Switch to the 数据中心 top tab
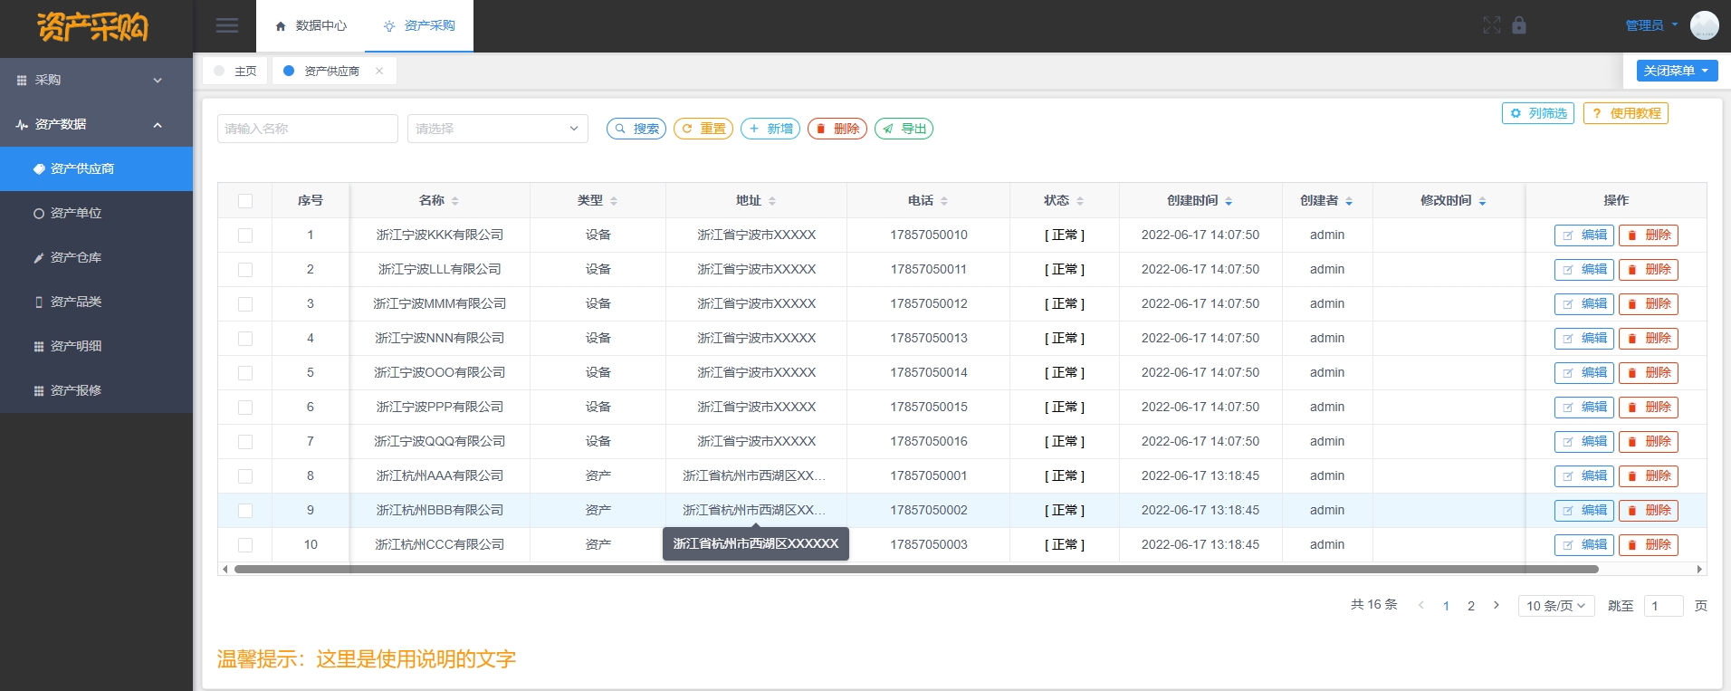The height and width of the screenshot is (691, 1731). 311,25
